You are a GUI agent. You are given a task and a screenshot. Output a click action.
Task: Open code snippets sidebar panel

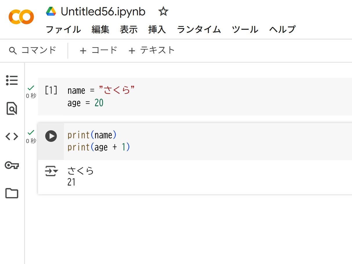tap(12, 136)
